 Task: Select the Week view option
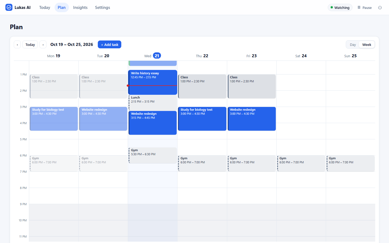point(367,45)
